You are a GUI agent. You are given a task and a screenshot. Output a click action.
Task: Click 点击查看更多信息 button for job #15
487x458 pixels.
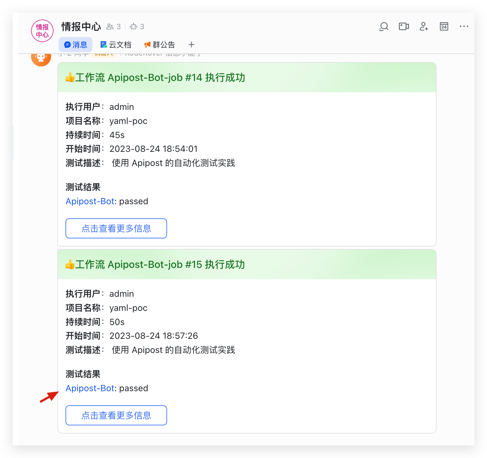pyautogui.click(x=116, y=415)
